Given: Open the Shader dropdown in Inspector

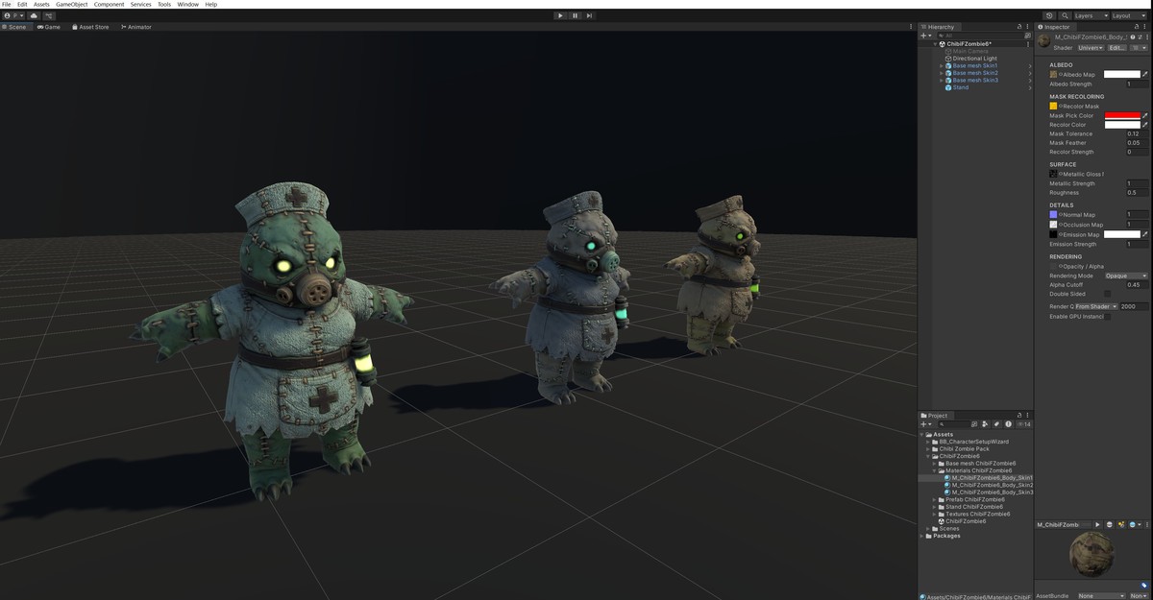Looking at the screenshot, I should pos(1091,47).
